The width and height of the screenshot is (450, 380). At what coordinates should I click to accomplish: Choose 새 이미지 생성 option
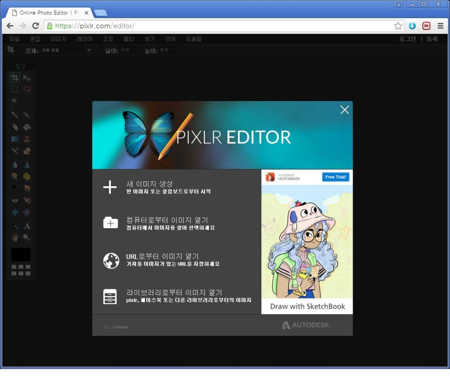[157, 187]
